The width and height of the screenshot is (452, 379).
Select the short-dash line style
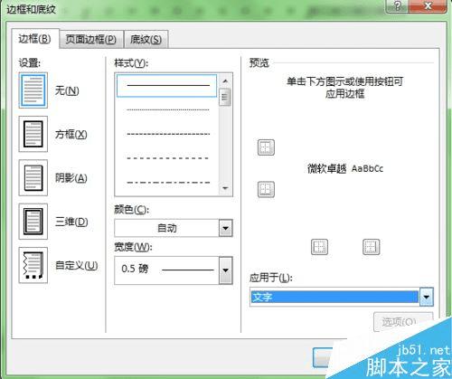pyautogui.click(x=168, y=134)
